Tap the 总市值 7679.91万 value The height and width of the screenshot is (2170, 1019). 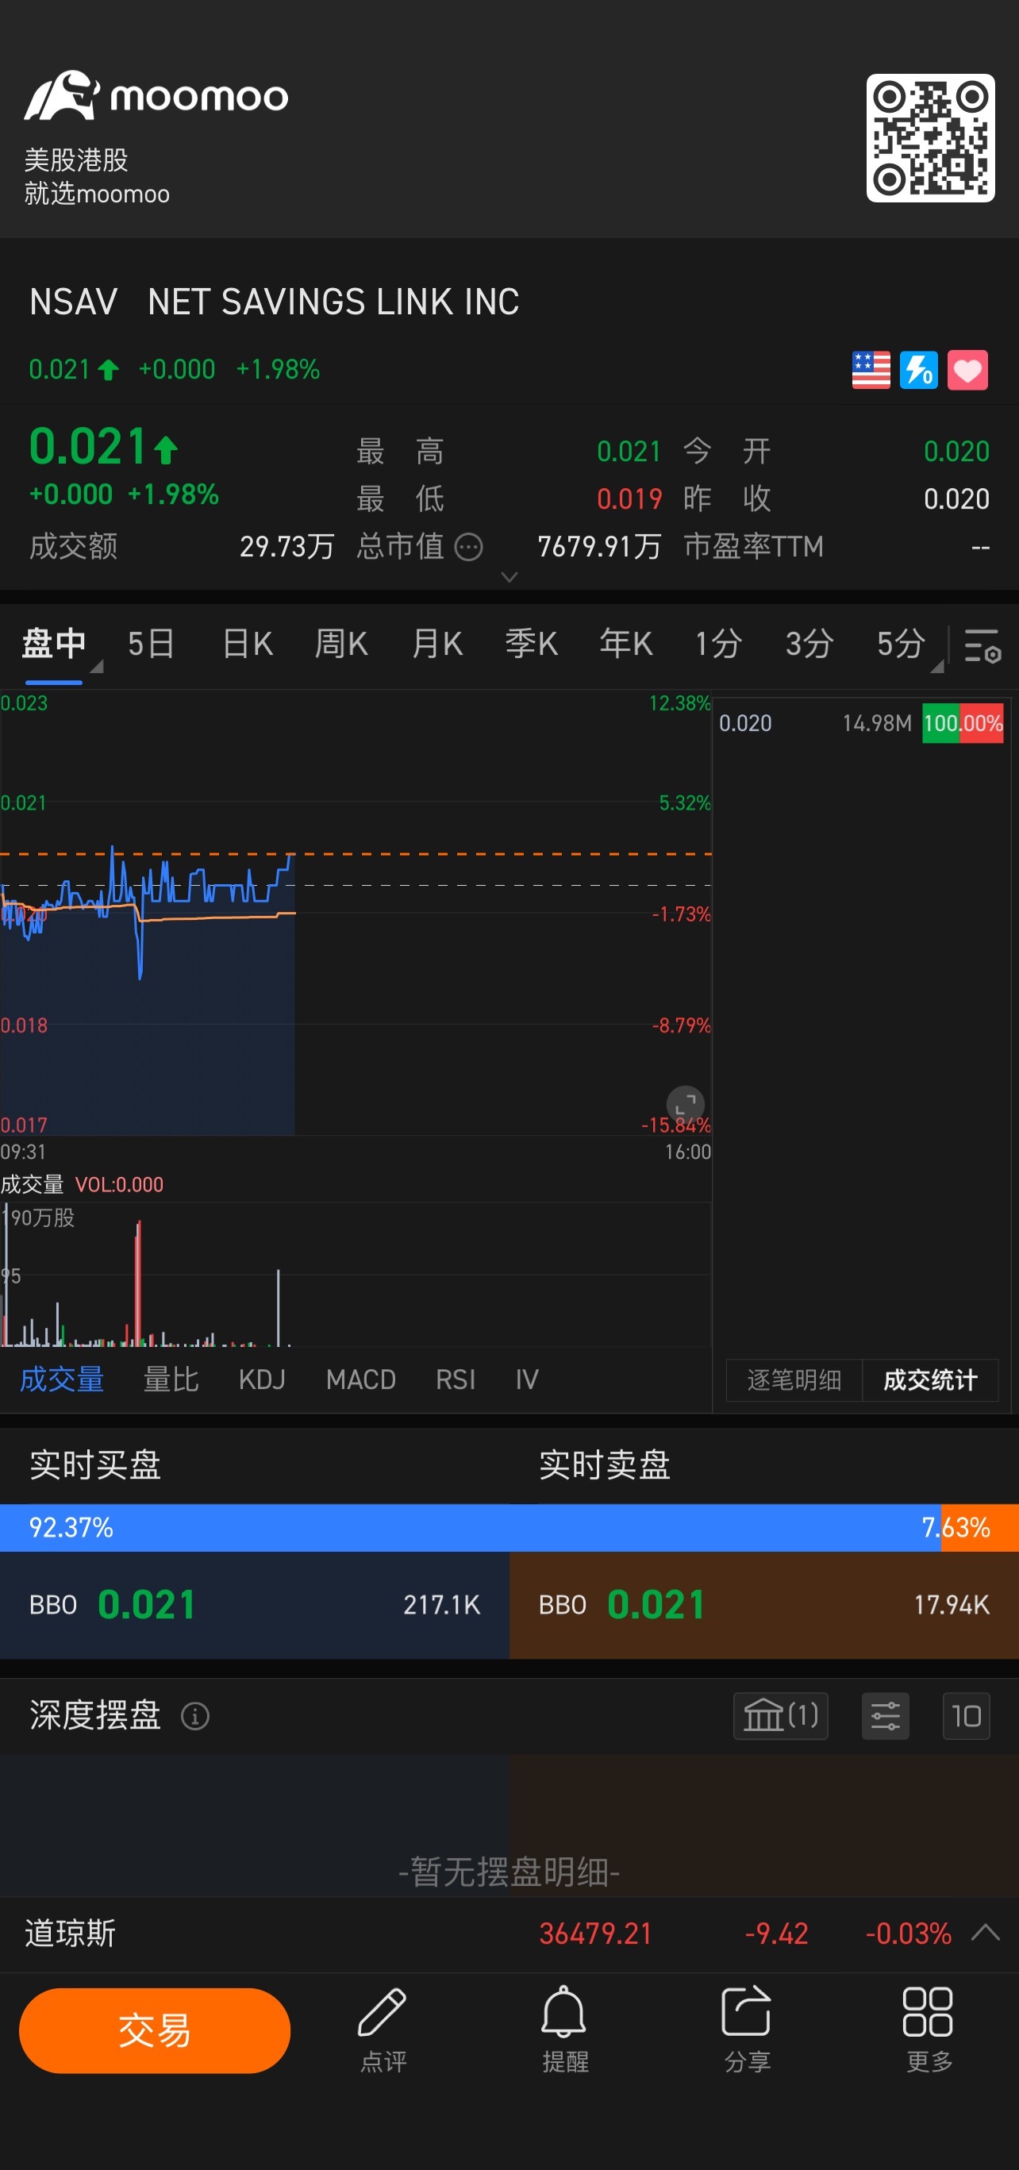(600, 547)
